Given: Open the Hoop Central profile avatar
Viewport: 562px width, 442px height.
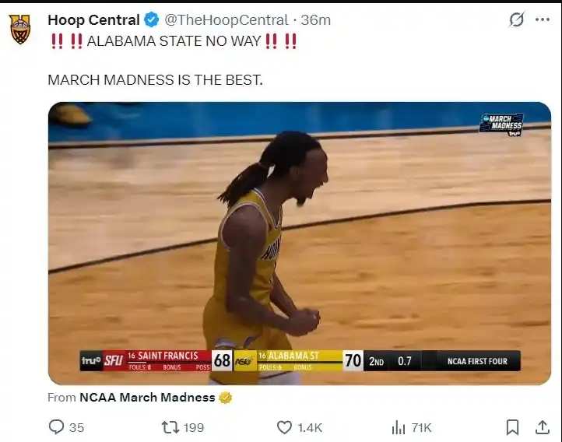Looking at the screenshot, I should pos(21,30).
